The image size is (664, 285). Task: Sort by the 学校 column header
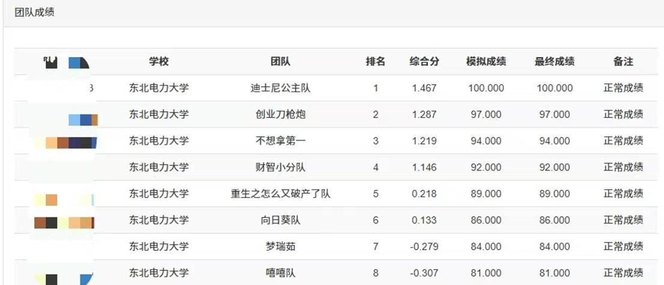tap(159, 62)
